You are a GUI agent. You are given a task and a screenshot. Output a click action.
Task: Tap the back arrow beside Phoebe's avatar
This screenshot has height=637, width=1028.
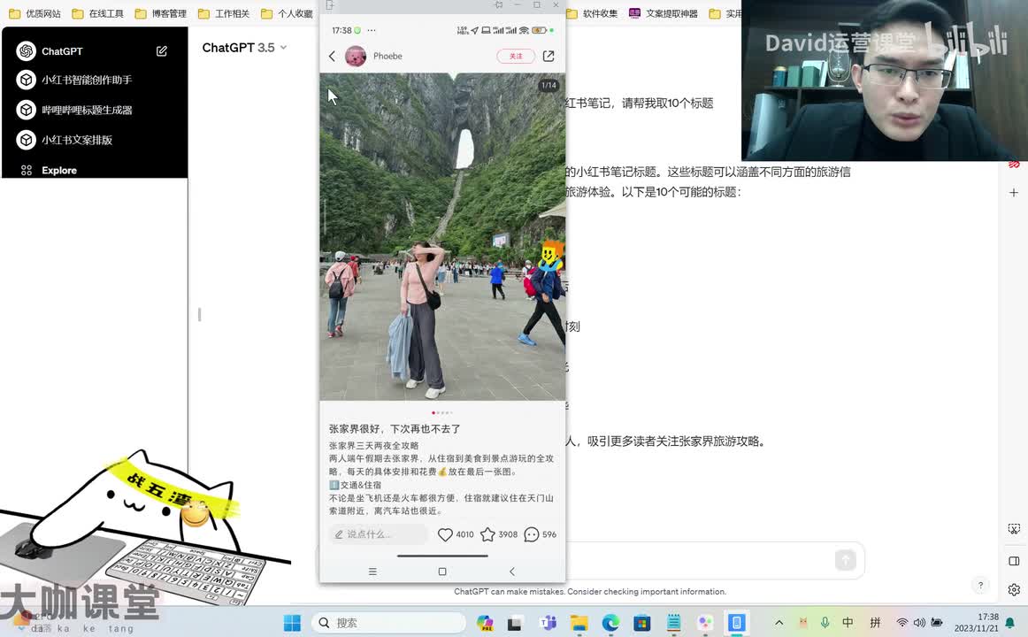click(333, 57)
